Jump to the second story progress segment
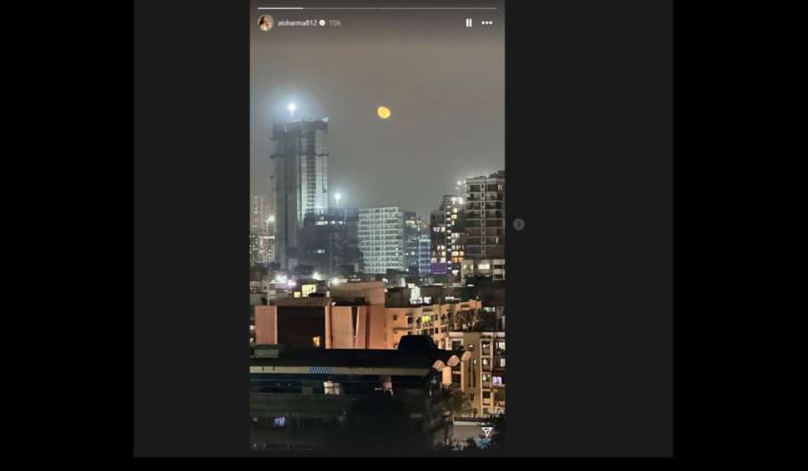Image resolution: width=808 pixels, height=471 pixels. 437,8
